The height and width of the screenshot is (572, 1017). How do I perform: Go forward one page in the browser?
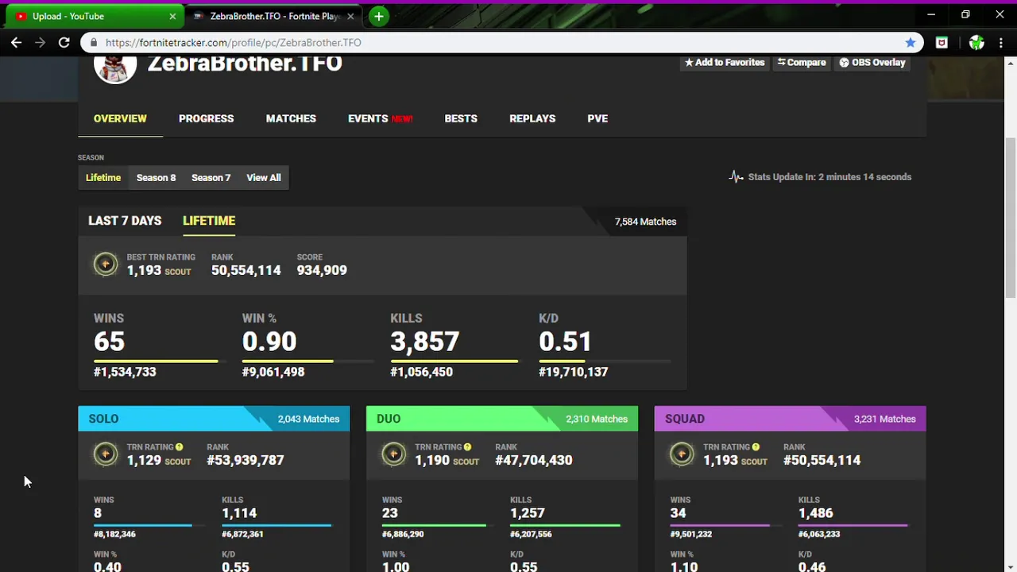(x=40, y=42)
